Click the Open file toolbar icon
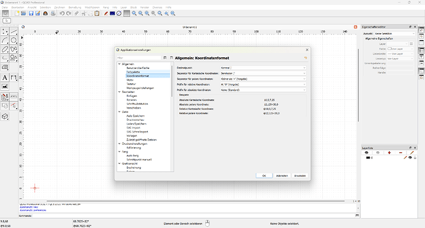The image size is (425, 228). coord(23,14)
